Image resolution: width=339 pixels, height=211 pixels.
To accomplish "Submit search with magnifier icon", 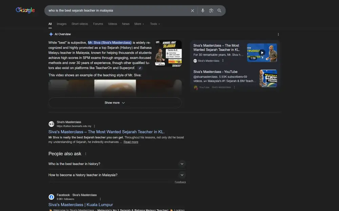I will point(219,10).
